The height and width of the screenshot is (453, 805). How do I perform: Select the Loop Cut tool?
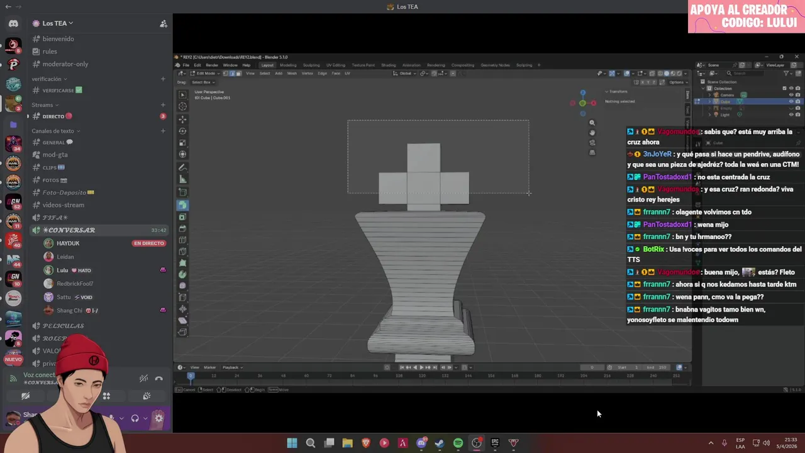click(182, 240)
